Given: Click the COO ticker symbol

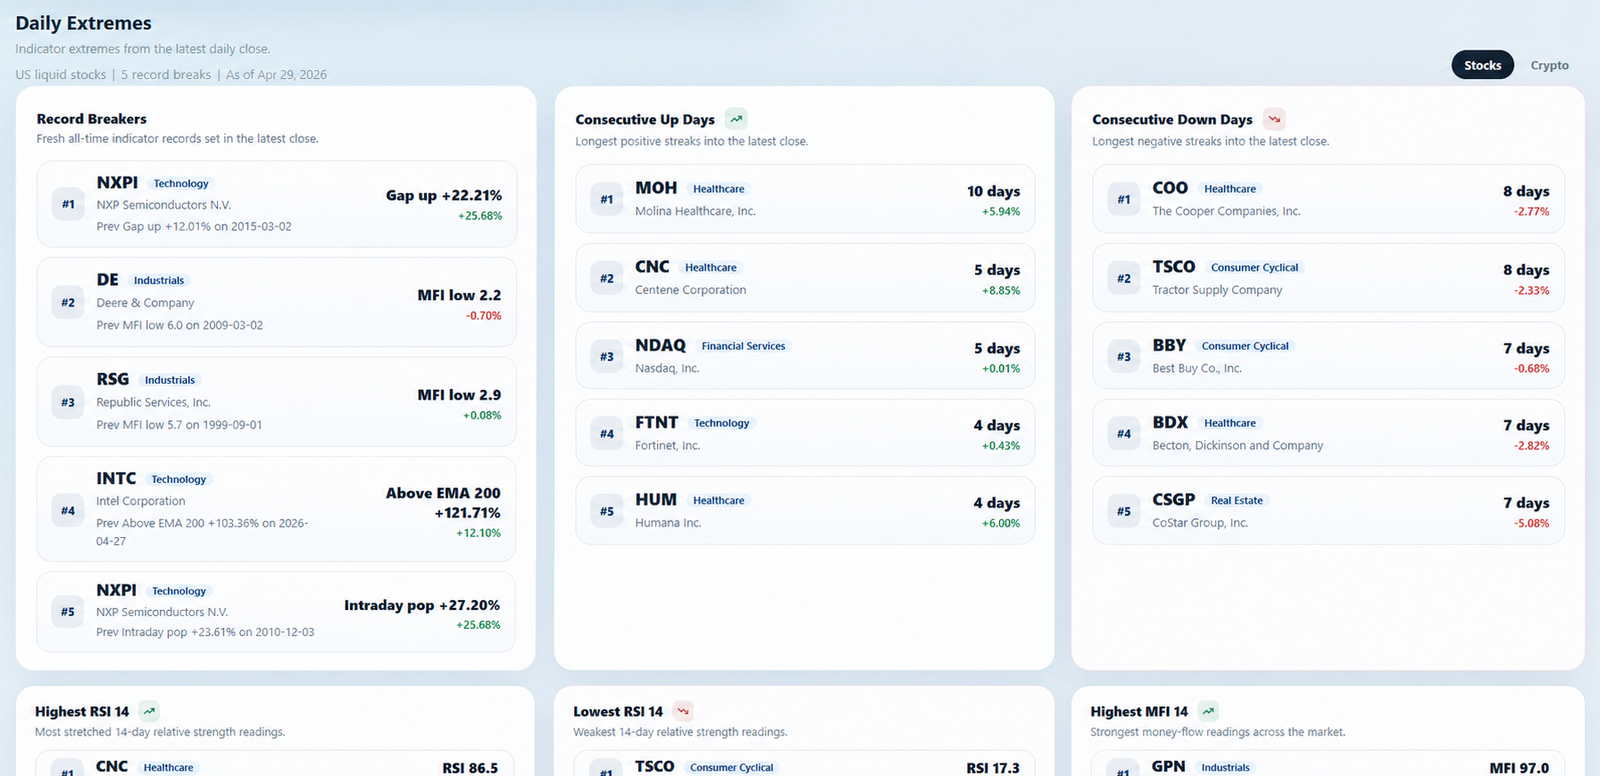Looking at the screenshot, I should click(x=1170, y=188).
